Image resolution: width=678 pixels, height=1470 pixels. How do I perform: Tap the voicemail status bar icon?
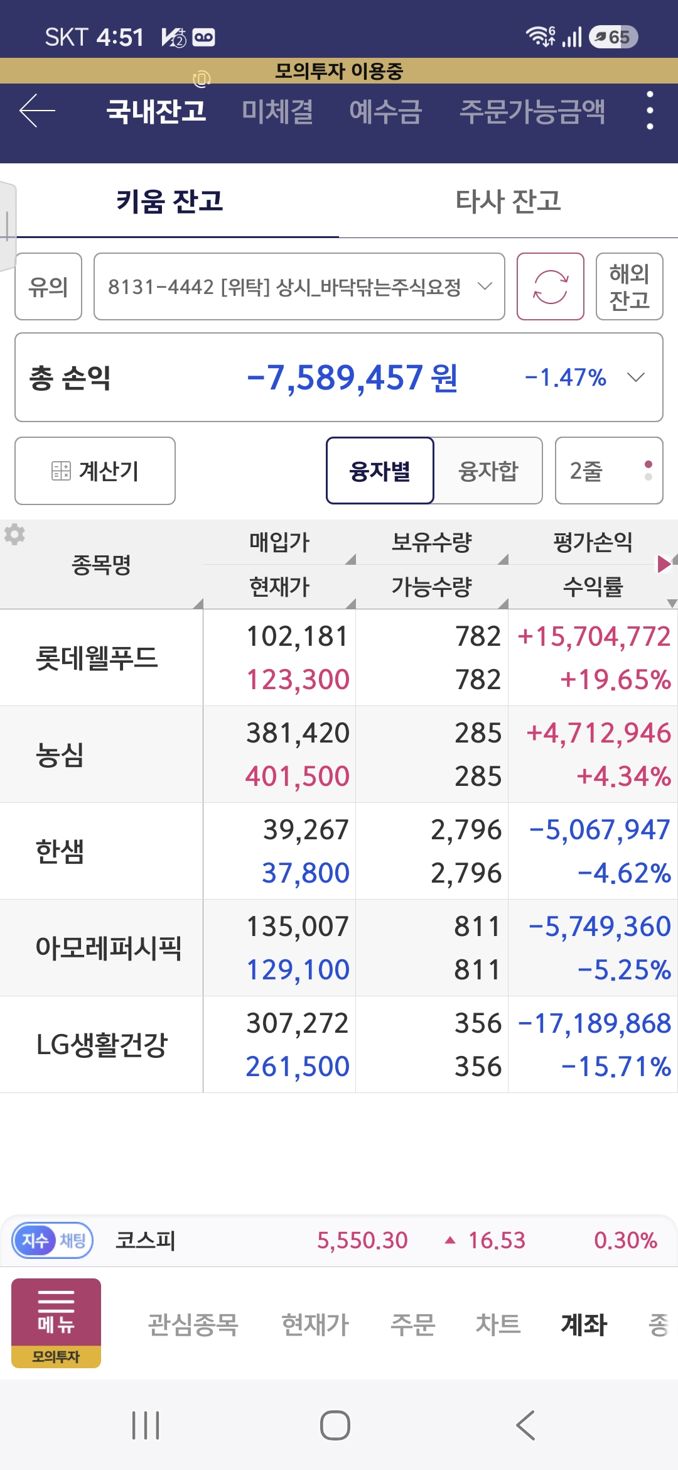click(203, 37)
